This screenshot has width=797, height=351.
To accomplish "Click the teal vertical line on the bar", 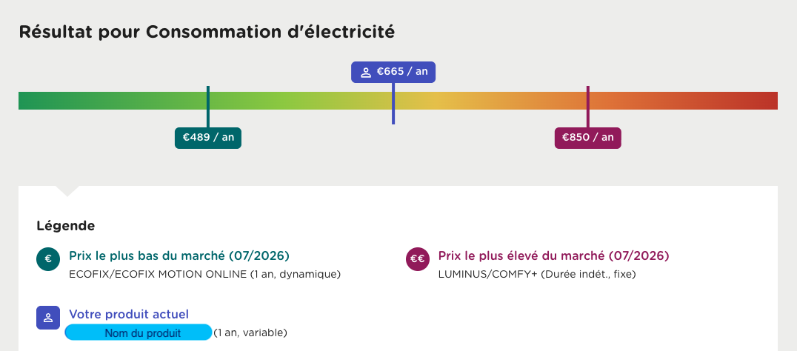I will tap(208, 107).
